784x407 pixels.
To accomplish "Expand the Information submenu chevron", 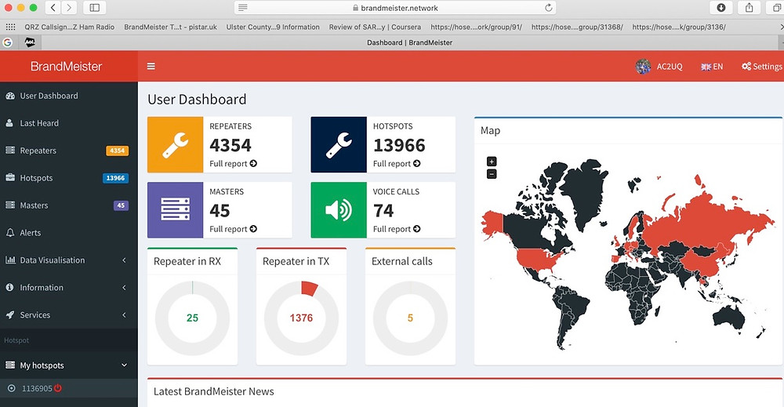I will point(124,288).
